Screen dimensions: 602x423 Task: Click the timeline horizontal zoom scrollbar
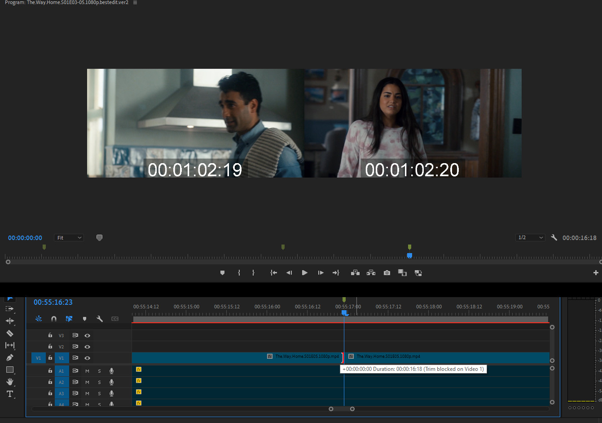coord(342,409)
